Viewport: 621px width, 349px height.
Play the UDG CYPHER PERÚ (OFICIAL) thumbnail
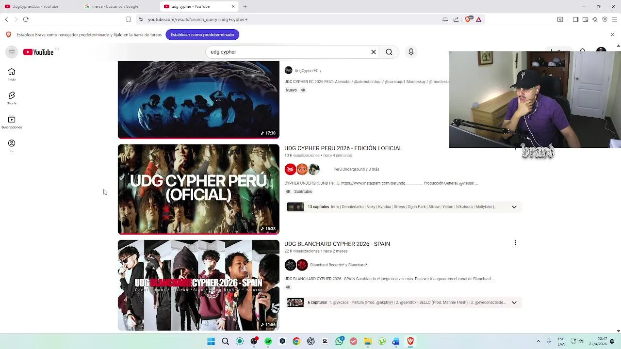click(x=198, y=189)
